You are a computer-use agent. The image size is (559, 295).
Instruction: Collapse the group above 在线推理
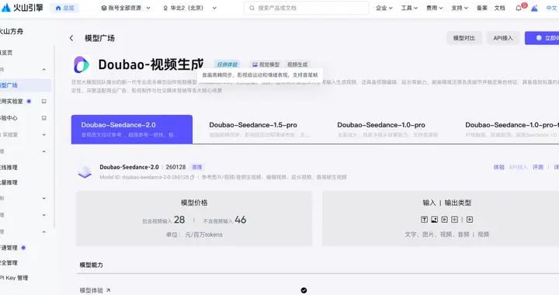[43, 151]
